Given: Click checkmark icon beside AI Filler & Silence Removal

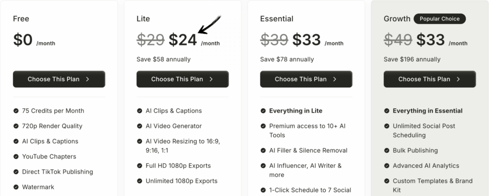Looking at the screenshot, I should (263, 150).
